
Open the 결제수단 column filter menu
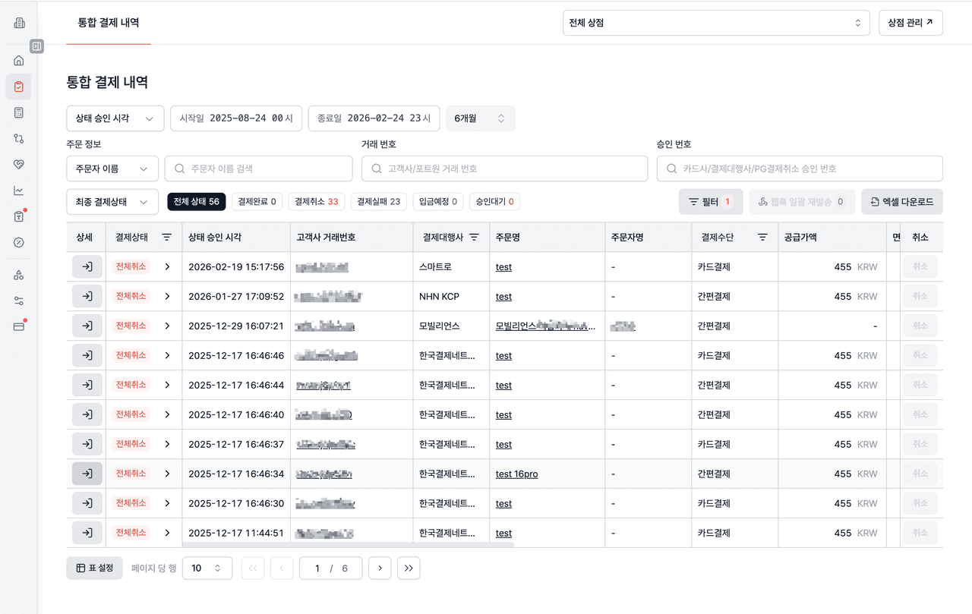click(x=762, y=238)
